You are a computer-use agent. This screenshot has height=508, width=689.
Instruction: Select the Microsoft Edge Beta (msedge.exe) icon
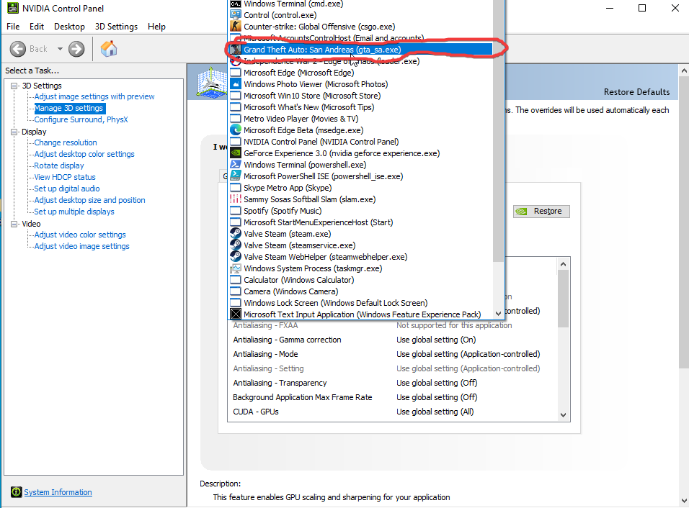point(236,130)
